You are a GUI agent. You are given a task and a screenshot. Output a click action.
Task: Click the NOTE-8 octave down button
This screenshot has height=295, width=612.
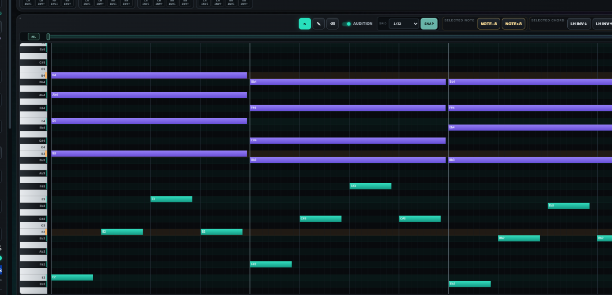489,24
